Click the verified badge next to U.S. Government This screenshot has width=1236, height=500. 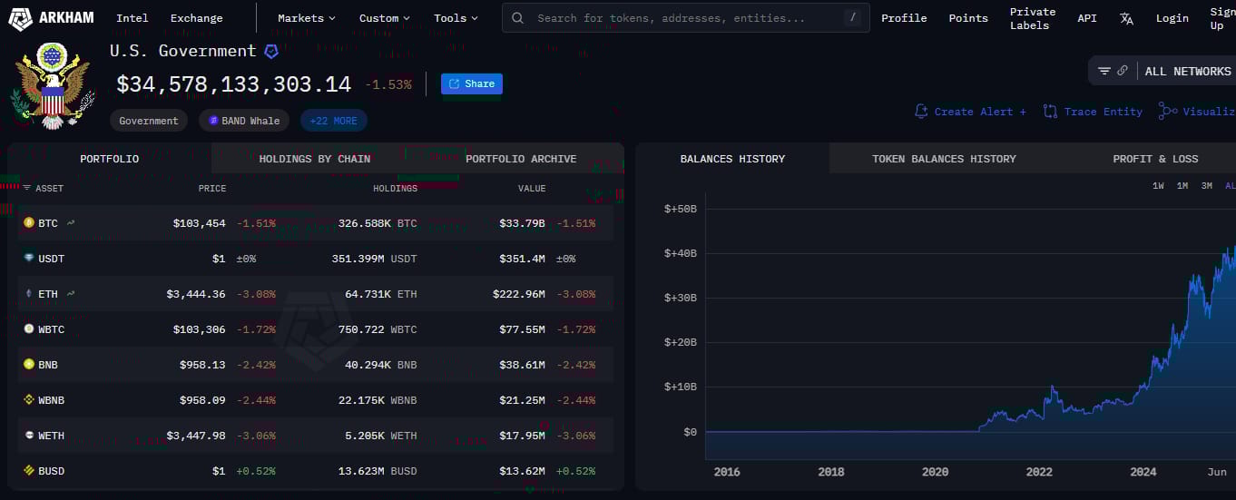[x=270, y=52]
